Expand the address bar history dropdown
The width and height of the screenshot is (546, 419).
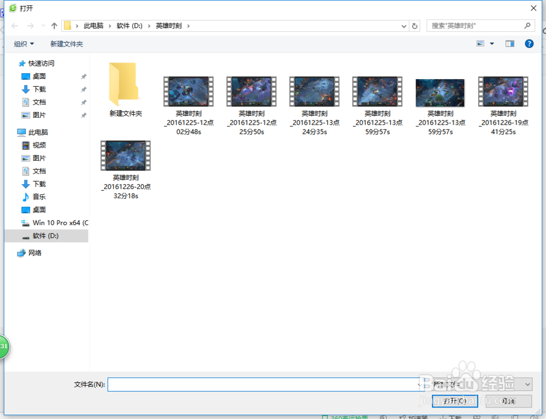click(403, 26)
